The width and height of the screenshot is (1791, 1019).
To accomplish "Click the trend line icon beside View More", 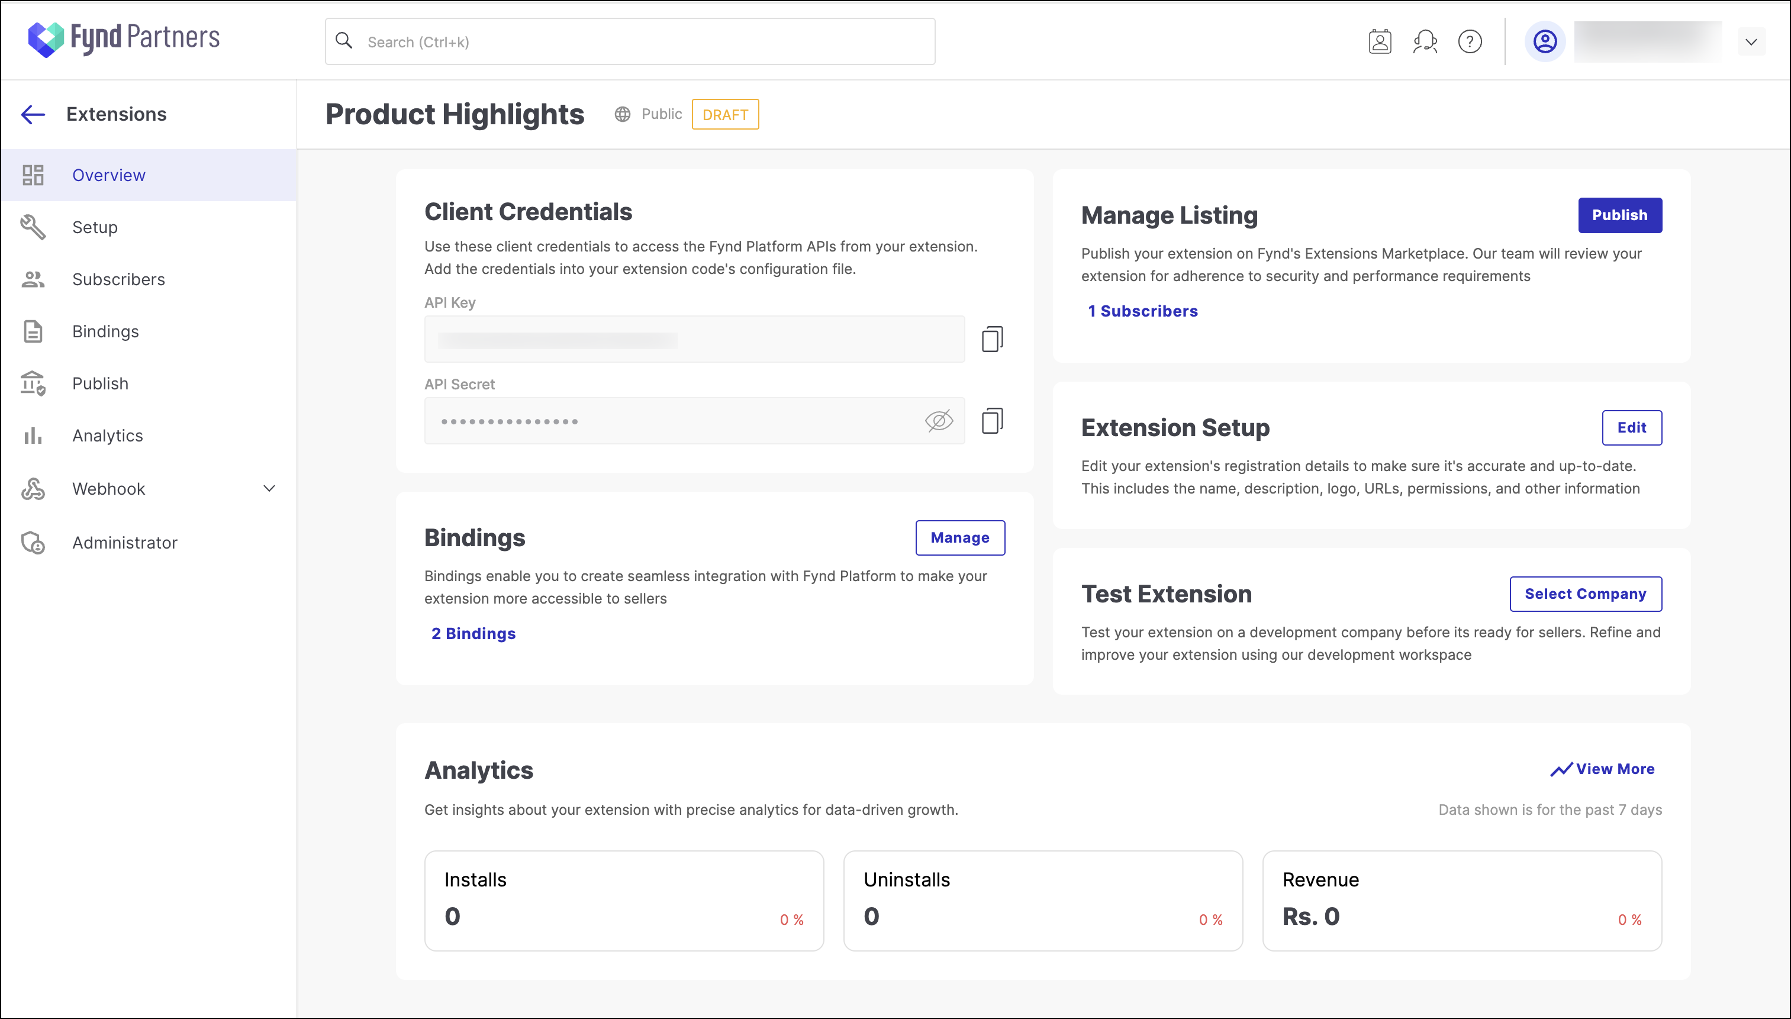I will point(1561,769).
